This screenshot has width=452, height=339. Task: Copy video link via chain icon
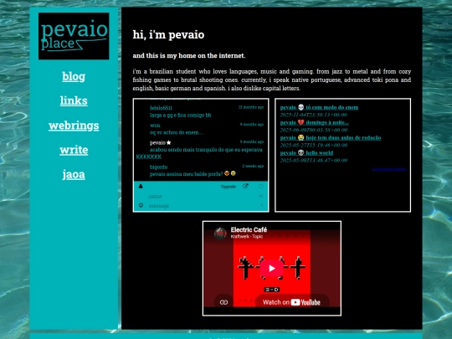coord(223,302)
